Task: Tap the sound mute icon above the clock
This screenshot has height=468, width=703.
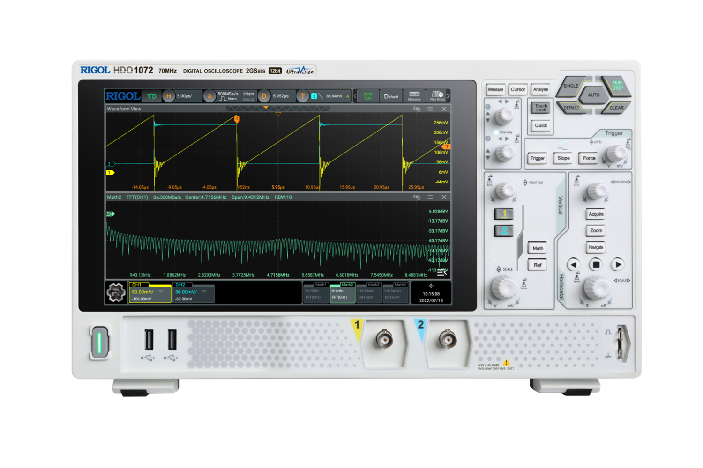Action: (432, 286)
